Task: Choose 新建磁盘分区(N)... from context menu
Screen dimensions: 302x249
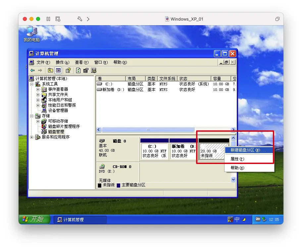Action: point(249,150)
